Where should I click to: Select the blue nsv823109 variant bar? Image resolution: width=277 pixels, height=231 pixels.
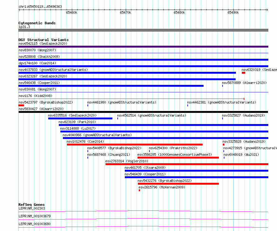point(164,125)
